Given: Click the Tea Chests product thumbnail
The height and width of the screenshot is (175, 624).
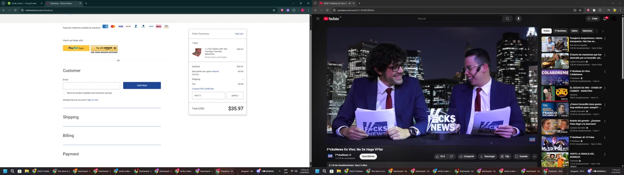Looking at the screenshot, I should pos(197,52).
